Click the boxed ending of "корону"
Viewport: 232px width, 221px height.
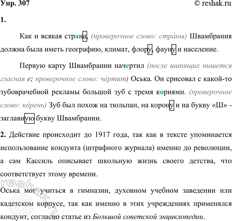click(x=172, y=105)
